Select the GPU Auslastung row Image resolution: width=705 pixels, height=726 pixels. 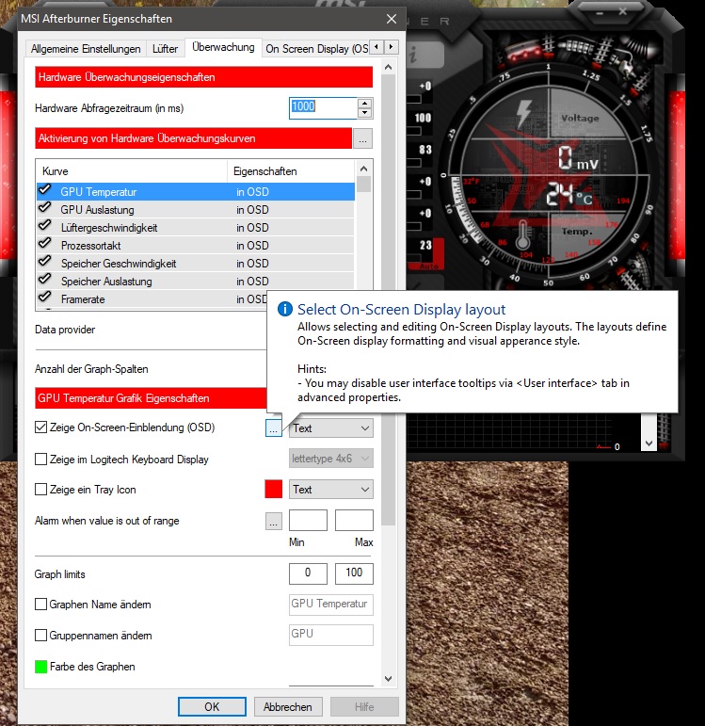tap(196, 210)
